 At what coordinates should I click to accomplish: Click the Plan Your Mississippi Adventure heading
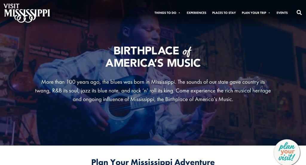[x=153, y=162]
